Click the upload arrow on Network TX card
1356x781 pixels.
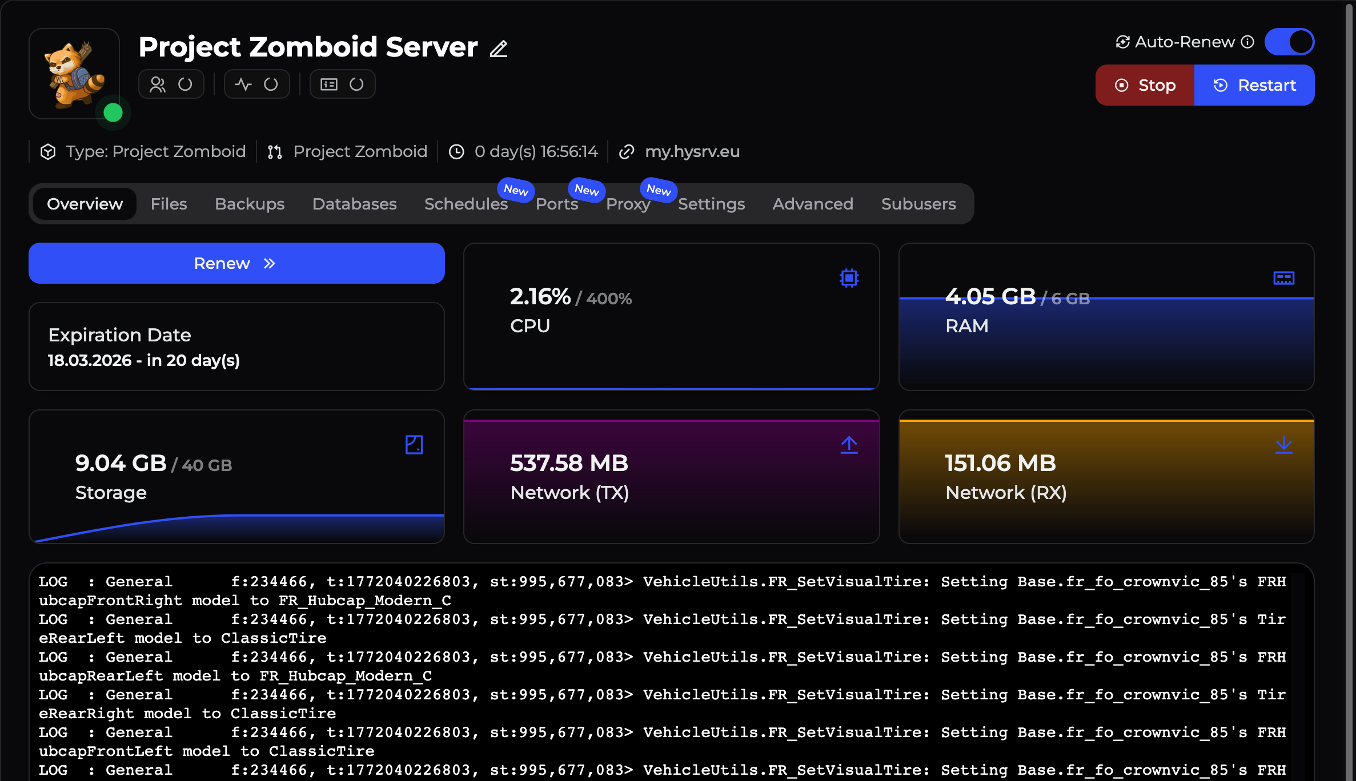pyautogui.click(x=849, y=446)
